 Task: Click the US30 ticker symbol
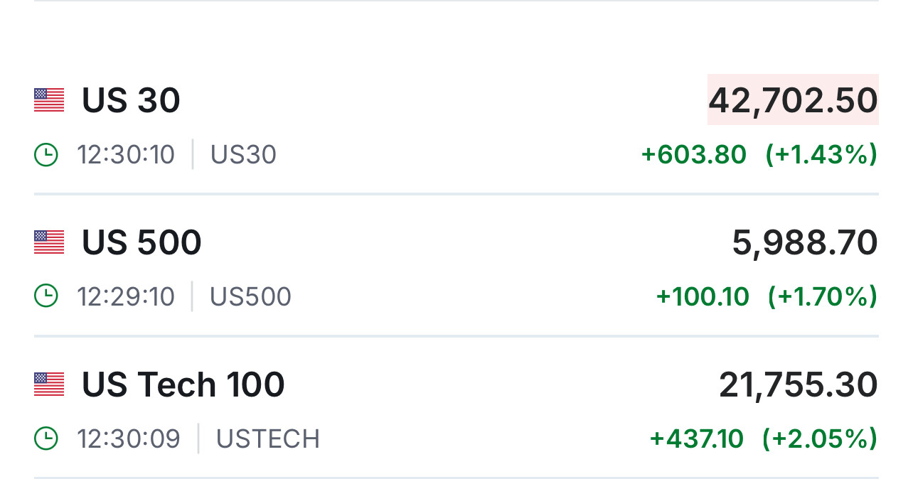click(243, 154)
